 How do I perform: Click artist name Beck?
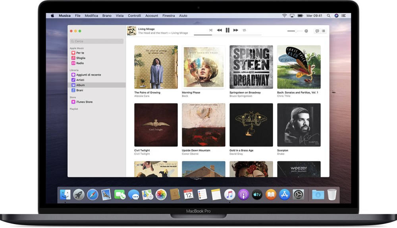[185, 96]
